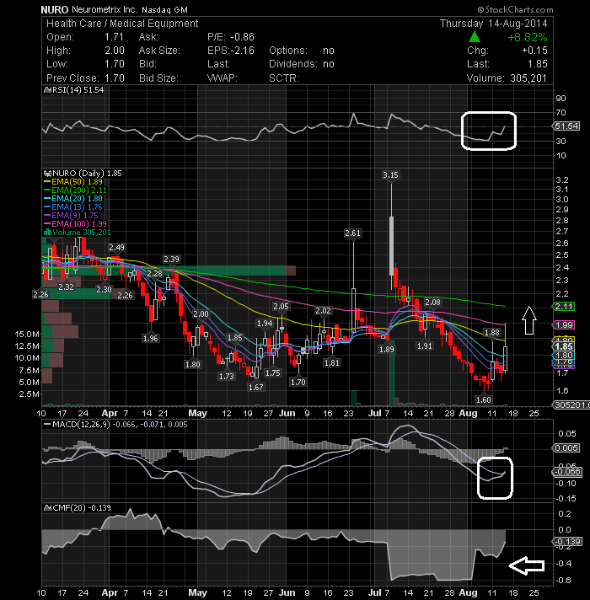Image resolution: width=590 pixels, height=600 pixels.
Task: Click the High value 2.00 in header
Action: 115,51
